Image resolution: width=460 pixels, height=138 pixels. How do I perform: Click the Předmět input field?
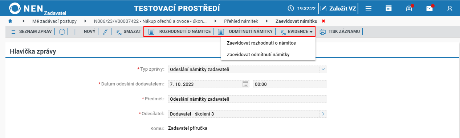tap(248, 99)
